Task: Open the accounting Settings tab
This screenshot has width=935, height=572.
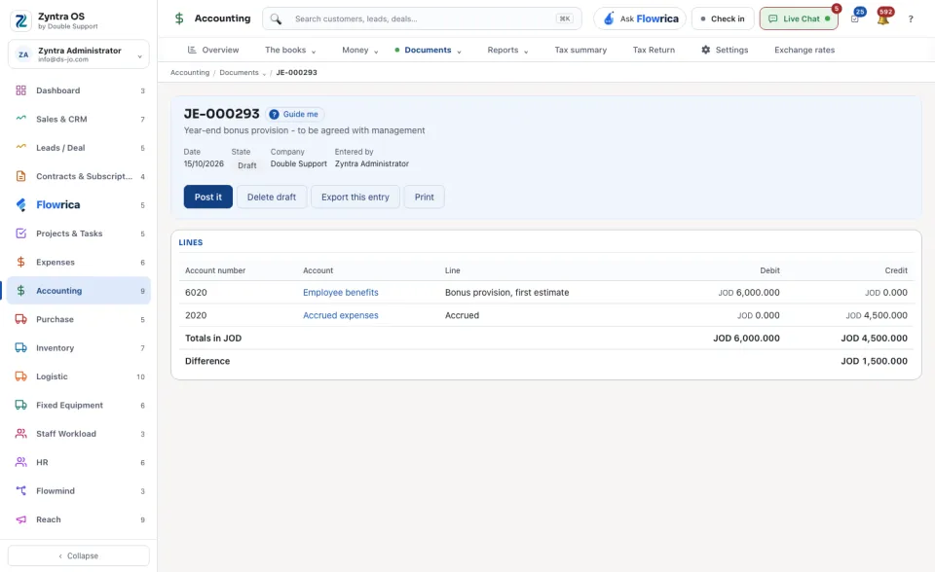Action: [725, 50]
